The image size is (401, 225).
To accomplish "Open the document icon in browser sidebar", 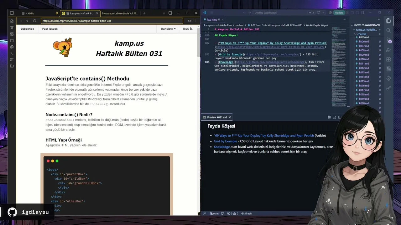I will coord(12,21).
